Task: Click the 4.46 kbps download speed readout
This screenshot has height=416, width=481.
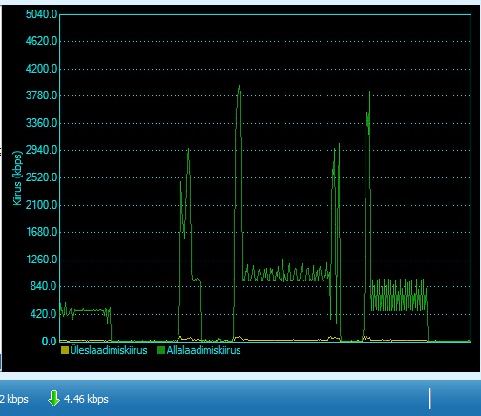Action: pyautogui.click(x=86, y=399)
